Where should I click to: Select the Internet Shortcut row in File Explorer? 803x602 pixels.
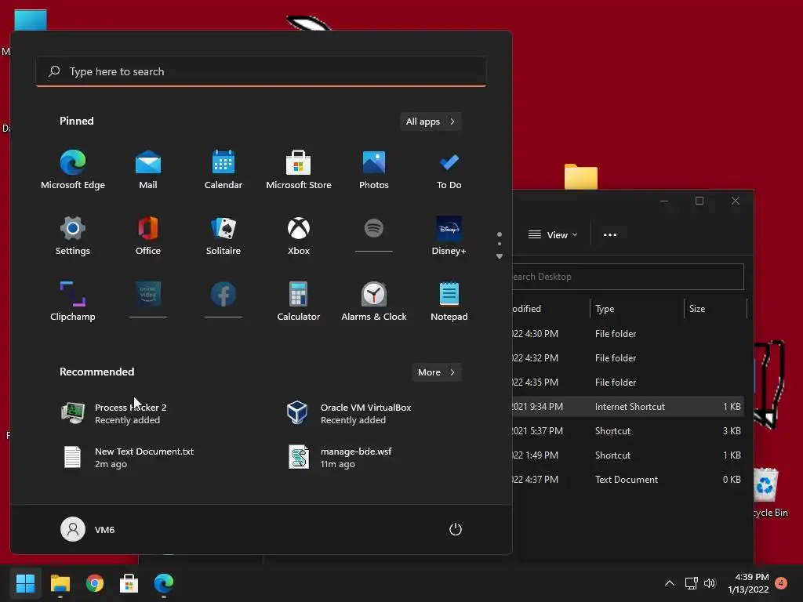click(628, 407)
